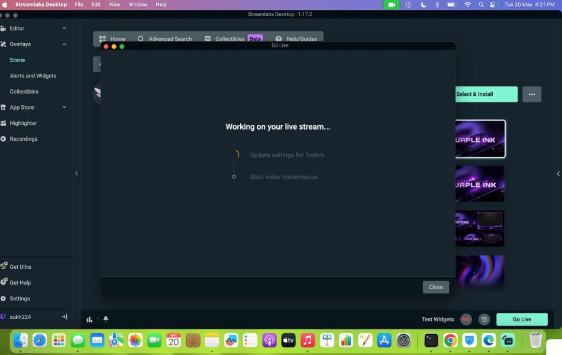Open Collectibles in the sidebar
Screen dimensions: 562x355
pyautogui.click(x=24, y=91)
